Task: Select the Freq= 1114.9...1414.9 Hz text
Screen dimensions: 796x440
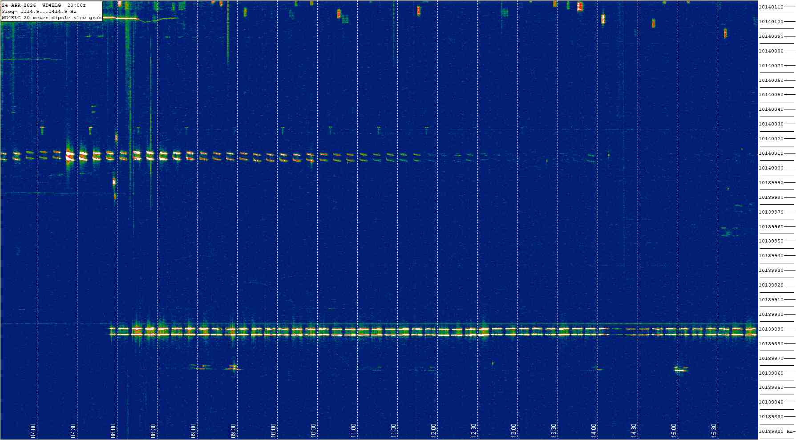Action: point(39,11)
